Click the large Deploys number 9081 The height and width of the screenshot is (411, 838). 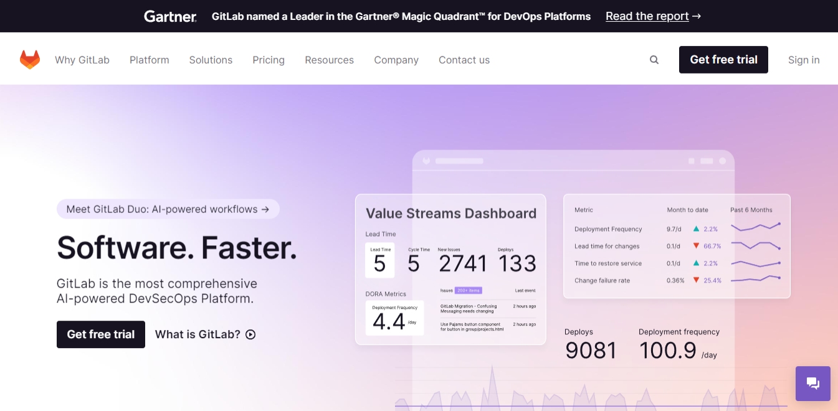point(591,351)
